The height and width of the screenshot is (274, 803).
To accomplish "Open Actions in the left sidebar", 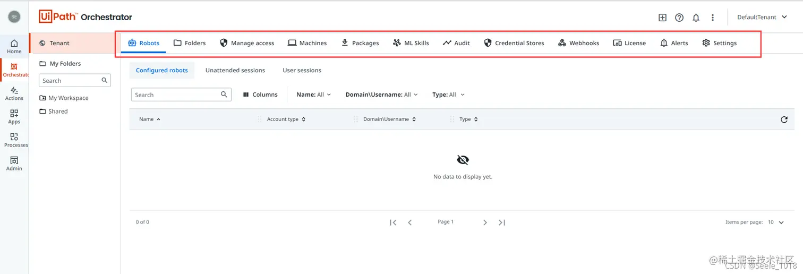I will pyautogui.click(x=14, y=93).
